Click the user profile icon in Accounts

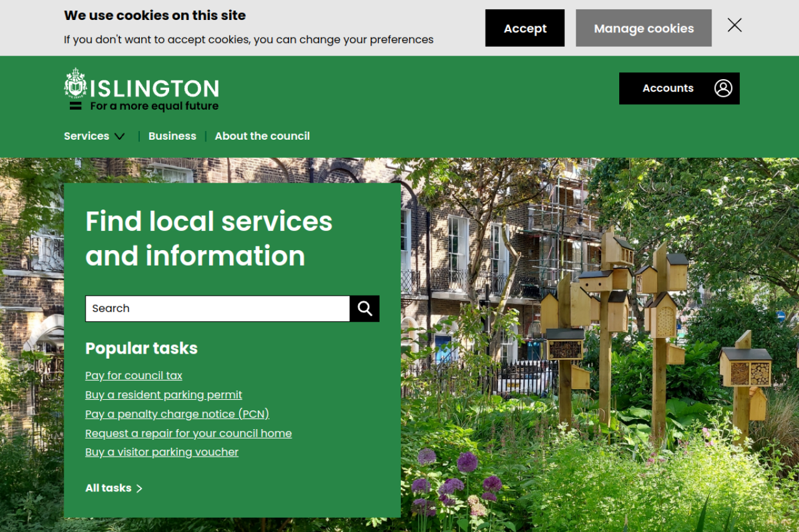tap(723, 89)
